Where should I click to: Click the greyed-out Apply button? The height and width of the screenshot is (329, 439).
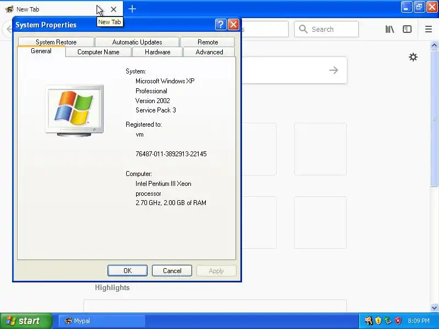(216, 270)
